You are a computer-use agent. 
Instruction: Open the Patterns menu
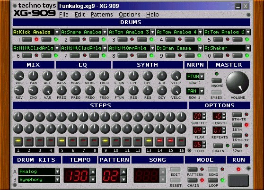(102, 15)
